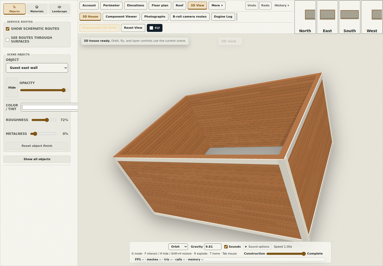The height and width of the screenshot is (266, 383).
Task: Click the Metalness '0%' value
Action: (65, 134)
